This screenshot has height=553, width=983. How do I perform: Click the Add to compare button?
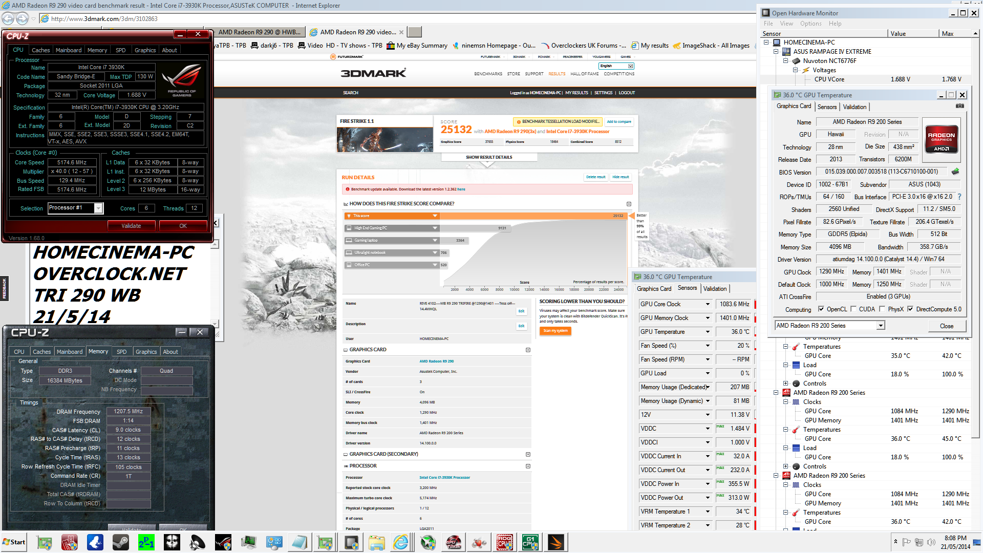(619, 122)
